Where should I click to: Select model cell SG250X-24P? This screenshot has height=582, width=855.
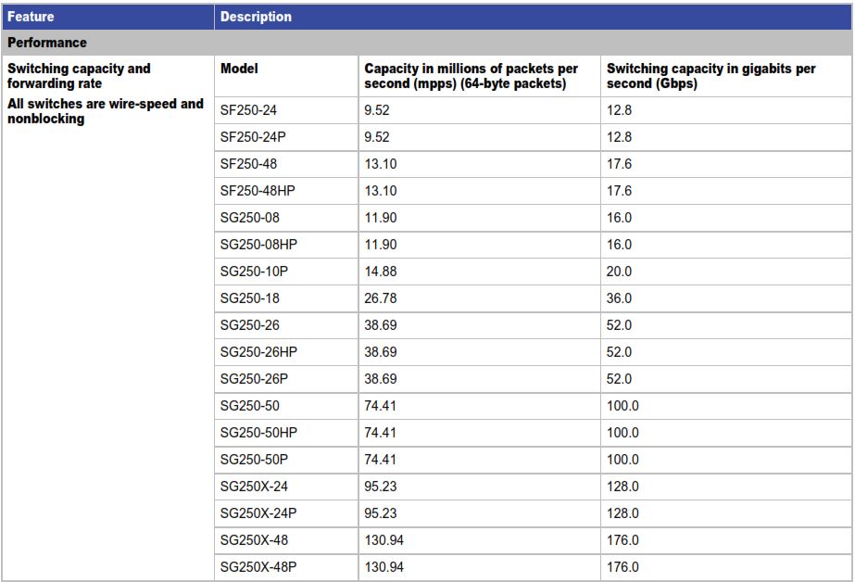pos(286,513)
